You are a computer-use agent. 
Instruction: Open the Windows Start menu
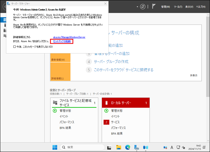click(55, 147)
